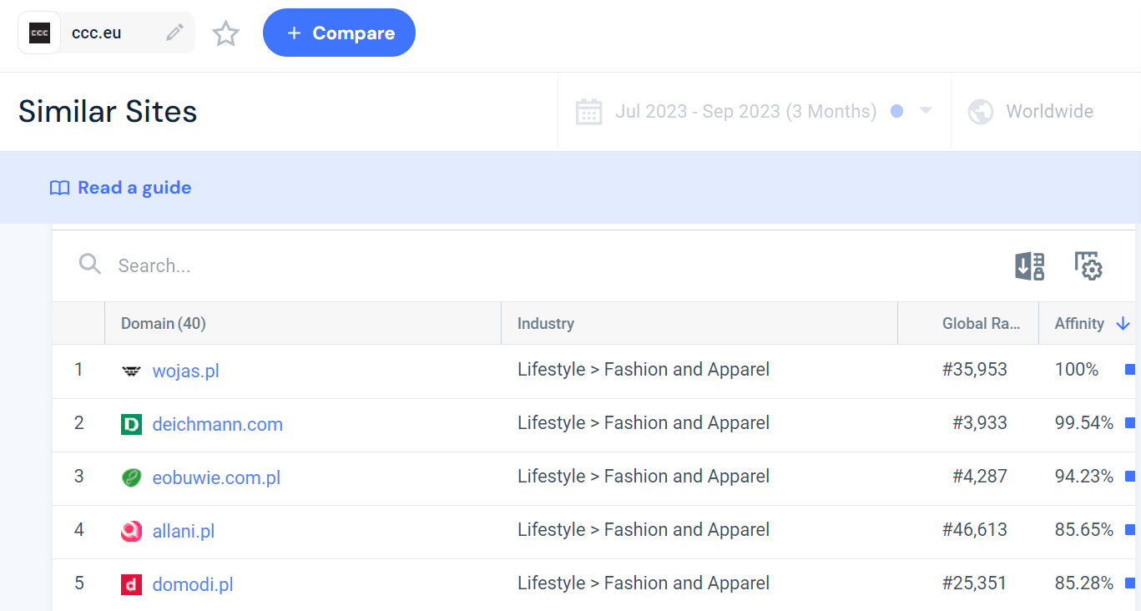Open the wojas.pl domain link
This screenshot has width=1141, height=611.
pos(185,371)
